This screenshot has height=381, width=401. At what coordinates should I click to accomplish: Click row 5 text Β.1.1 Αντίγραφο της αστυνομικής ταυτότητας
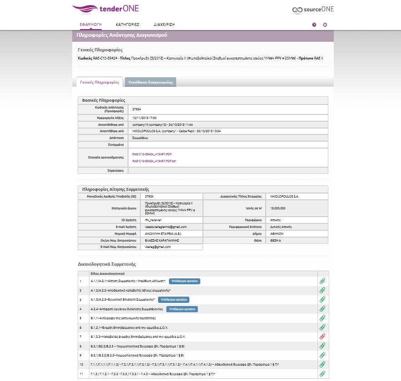pos(123,318)
